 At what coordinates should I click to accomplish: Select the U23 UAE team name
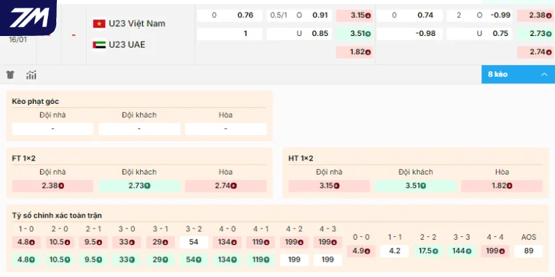point(131,44)
